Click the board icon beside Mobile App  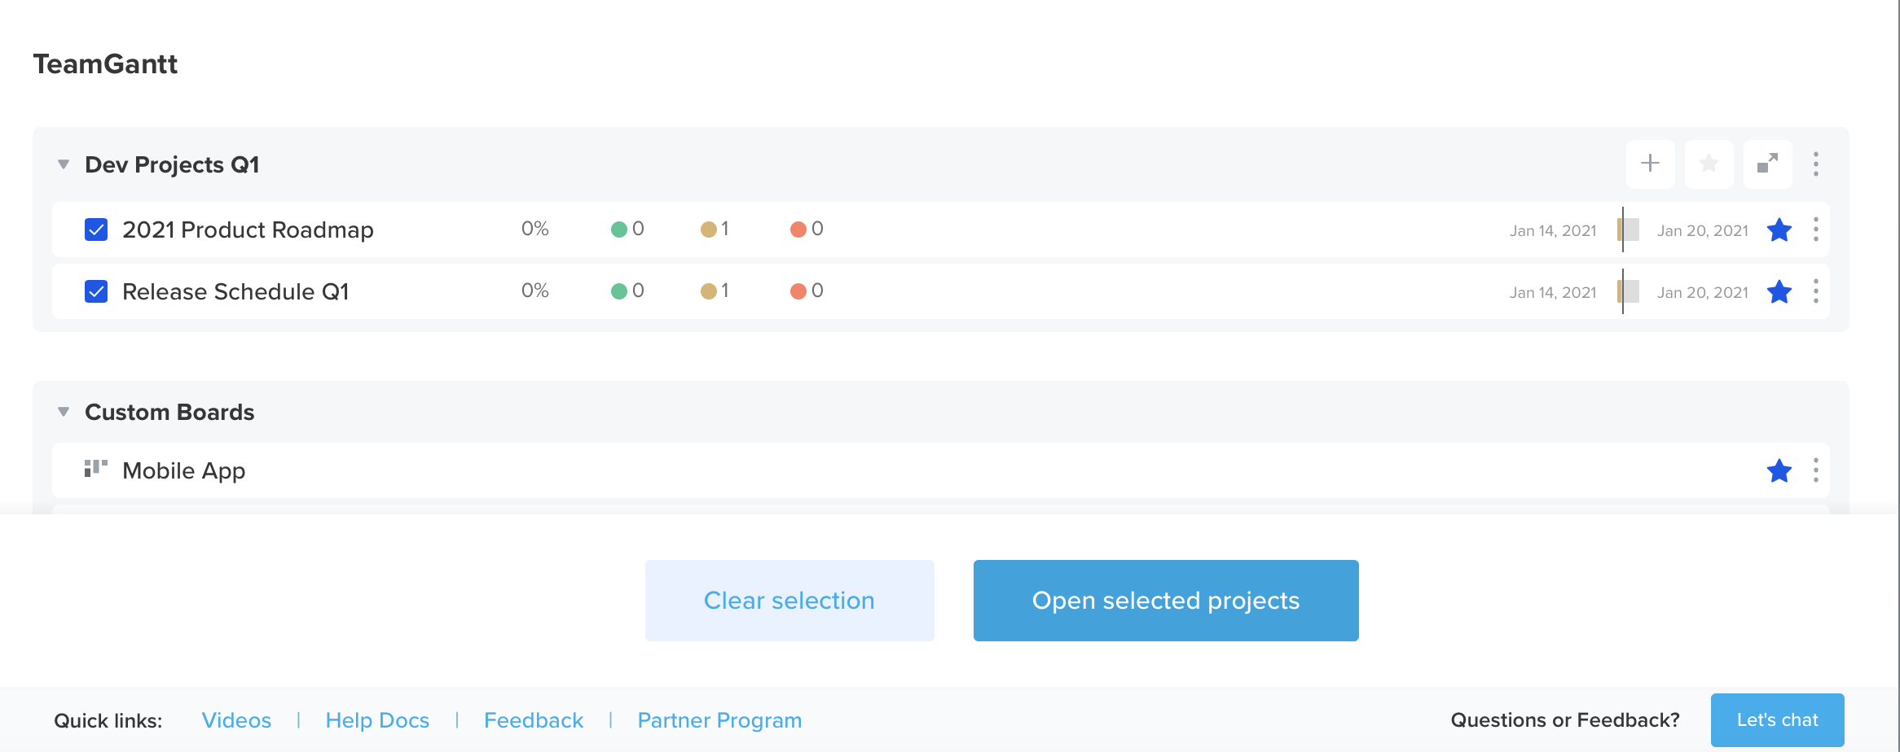(x=95, y=468)
